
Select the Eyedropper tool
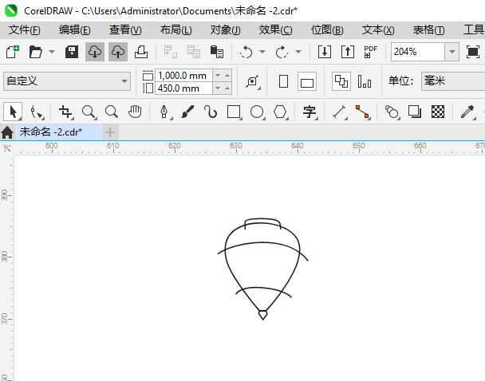[x=467, y=112]
